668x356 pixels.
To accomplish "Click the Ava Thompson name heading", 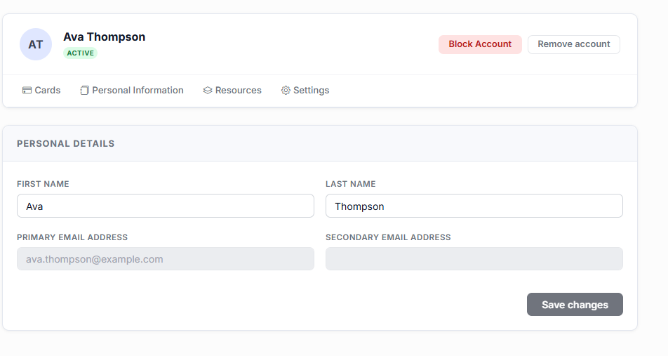I will pyautogui.click(x=105, y=37).
